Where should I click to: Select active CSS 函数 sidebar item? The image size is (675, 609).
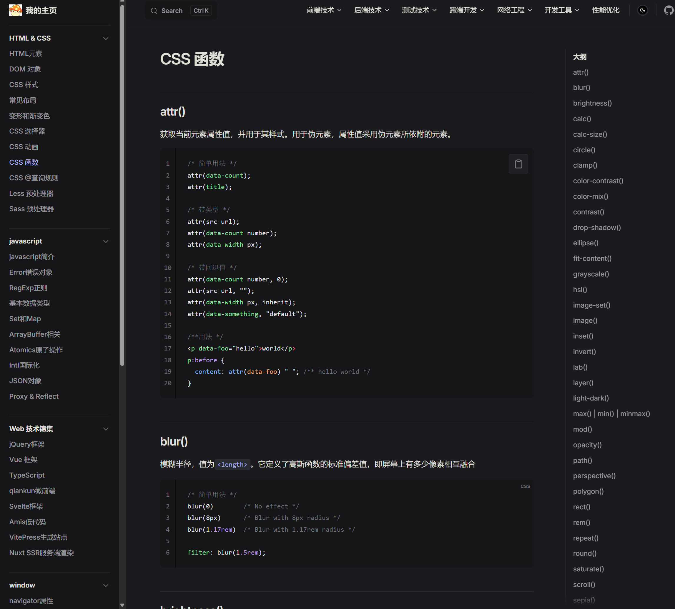[x=24, y=163]
